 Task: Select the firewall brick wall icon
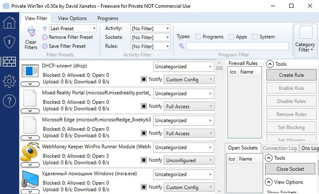click(x=9, y=62)
